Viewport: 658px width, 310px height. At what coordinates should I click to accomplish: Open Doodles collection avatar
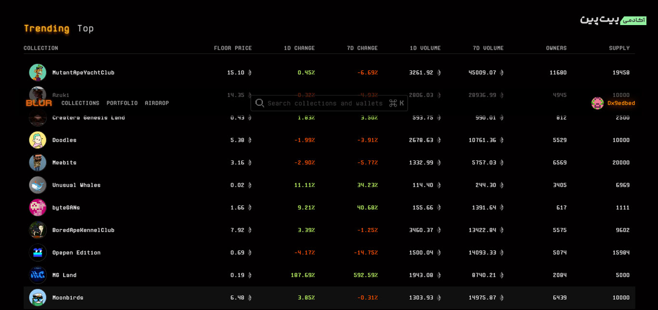coord(38,140)
